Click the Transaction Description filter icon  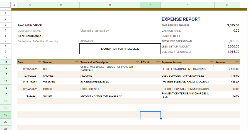coord(137,62)
